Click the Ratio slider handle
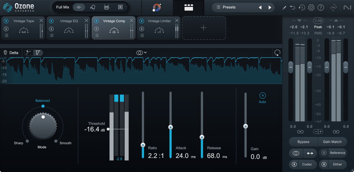Viewport: 354px width, 172px height. (x=143, y=145)
